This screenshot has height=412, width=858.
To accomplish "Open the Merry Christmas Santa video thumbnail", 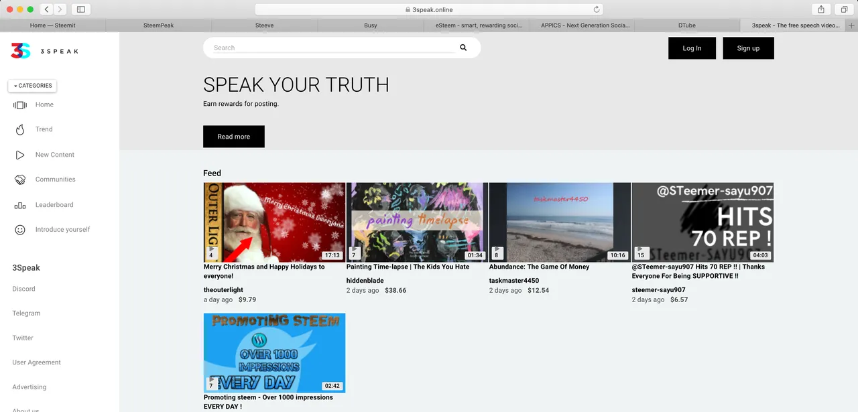I will click(274, 222).
